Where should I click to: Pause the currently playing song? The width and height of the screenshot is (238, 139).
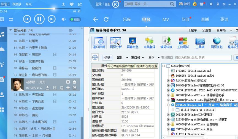tap(39, 19)
